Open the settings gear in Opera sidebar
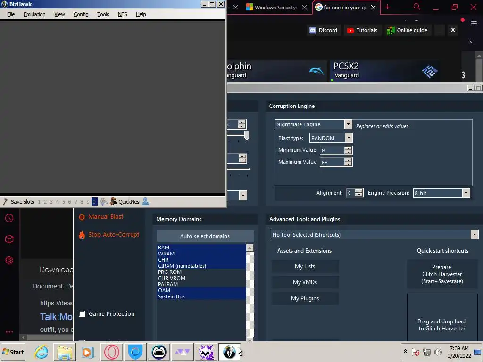The image size is (483, 362). (x=9, y=260)
